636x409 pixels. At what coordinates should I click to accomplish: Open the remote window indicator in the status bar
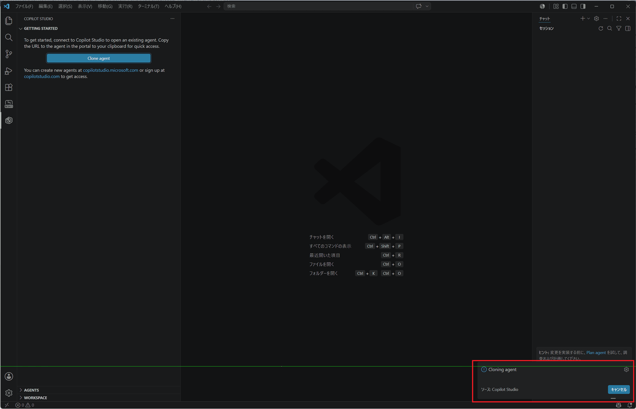tap(6, 405)
